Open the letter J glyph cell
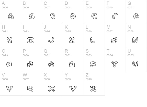The height and width of the screenshot is (107, 147). [x=52, y=36]
